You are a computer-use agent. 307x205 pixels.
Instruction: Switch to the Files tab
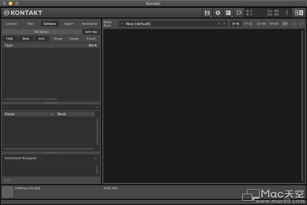coord(30,24)
